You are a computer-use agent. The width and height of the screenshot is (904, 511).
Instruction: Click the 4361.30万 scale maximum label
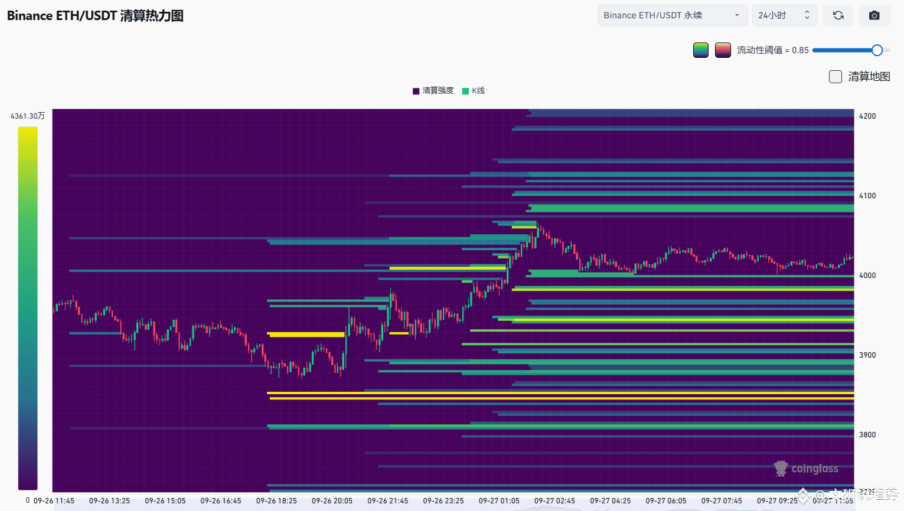pos(28,116)
